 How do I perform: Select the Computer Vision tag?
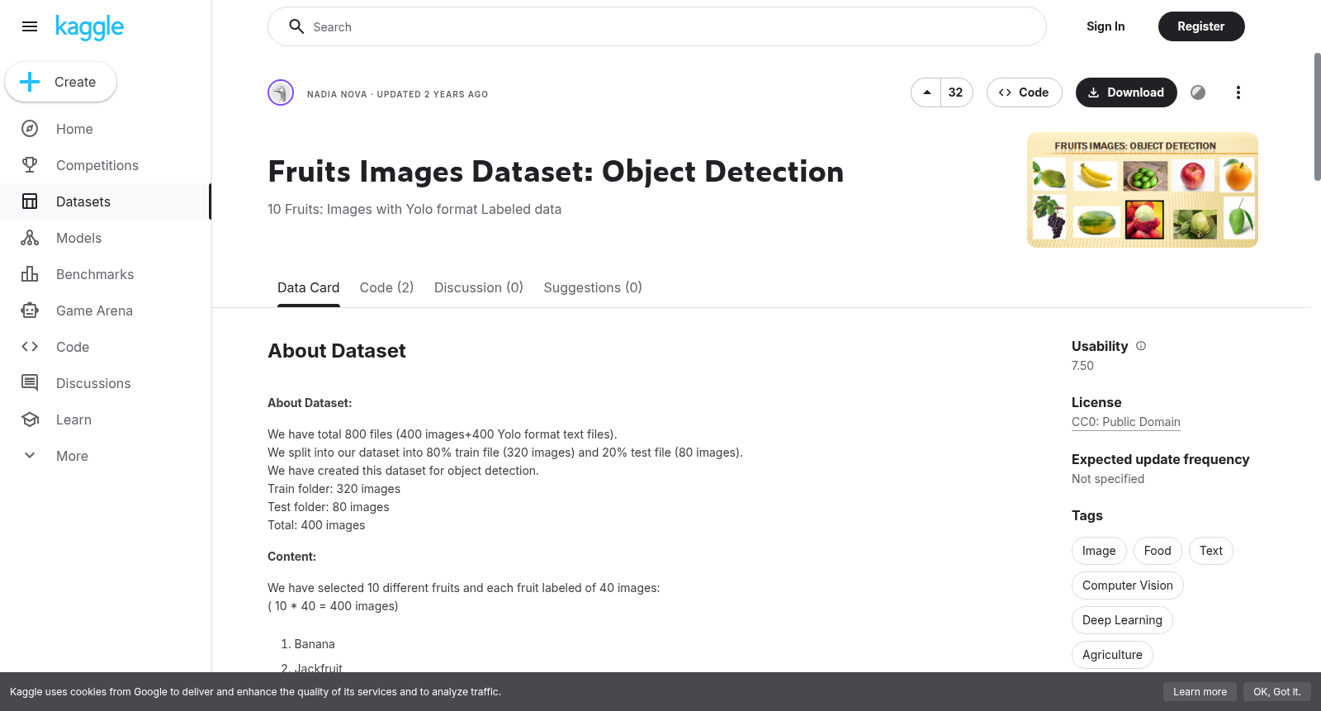pyautogui.click(x=1127, y=585)
